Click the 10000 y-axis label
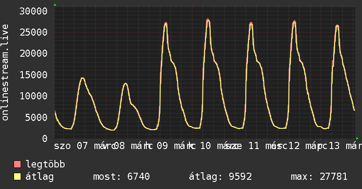Viewport: 362px width, 189px height. pyautogui.click(x=33, y=96)
